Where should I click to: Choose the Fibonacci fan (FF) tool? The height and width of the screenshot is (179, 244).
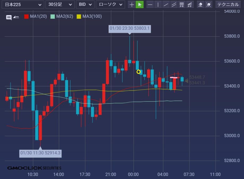[190, 5]
